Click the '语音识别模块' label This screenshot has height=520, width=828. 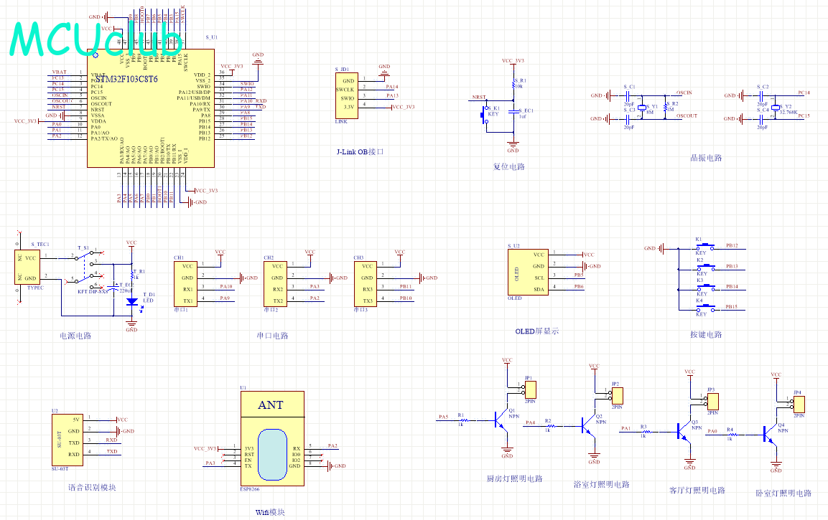click(x=92, y=487)
